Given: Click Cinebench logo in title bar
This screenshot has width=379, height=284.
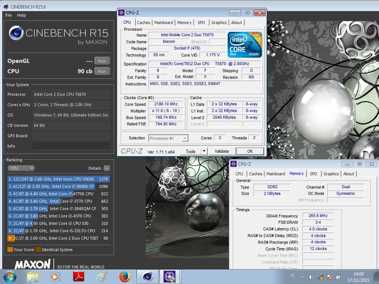Looking at the screenshot, I should [6, 7].
